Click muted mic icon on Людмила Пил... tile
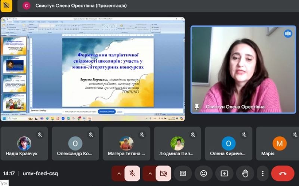Image resolution: width=299 pixels, height=186 pixels. point(193,135)
